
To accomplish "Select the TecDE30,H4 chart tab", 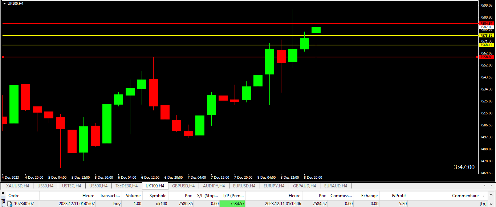I will [126, 186].
